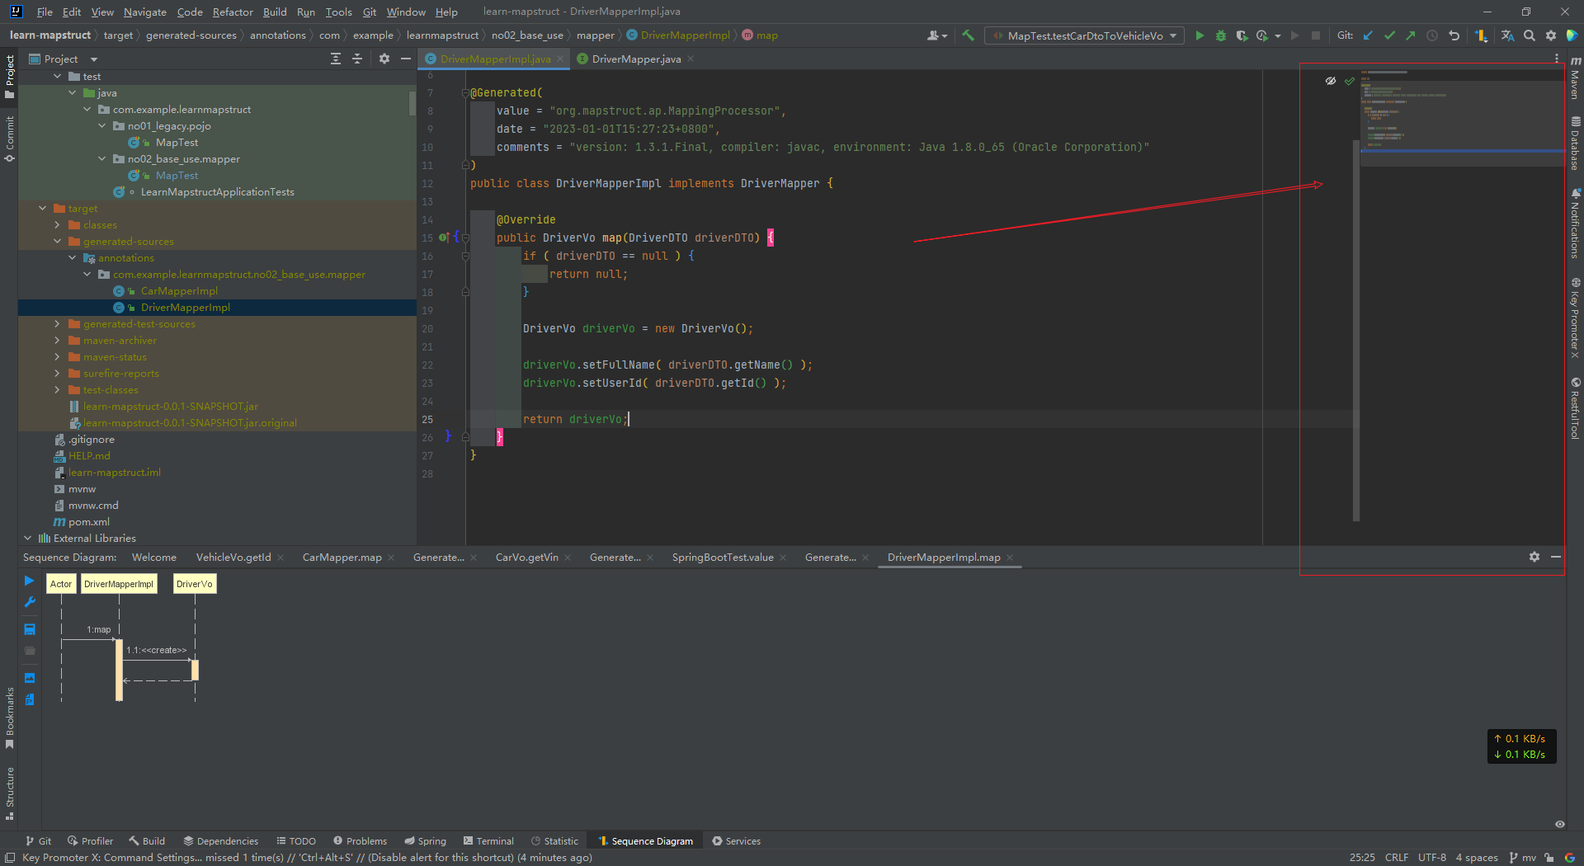Update project from Git with blue arrow

pyautogui.click(x=1368, y=35)
